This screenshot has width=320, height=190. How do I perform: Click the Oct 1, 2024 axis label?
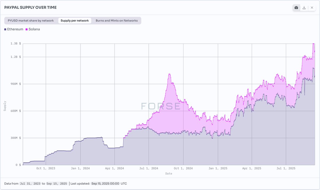click(183, 168)
